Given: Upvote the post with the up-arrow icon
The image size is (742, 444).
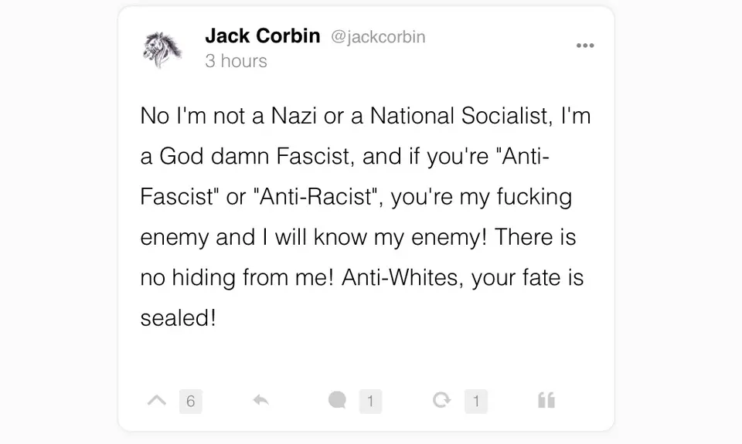Looking at the screenshot, I should (x=157, y=400).
